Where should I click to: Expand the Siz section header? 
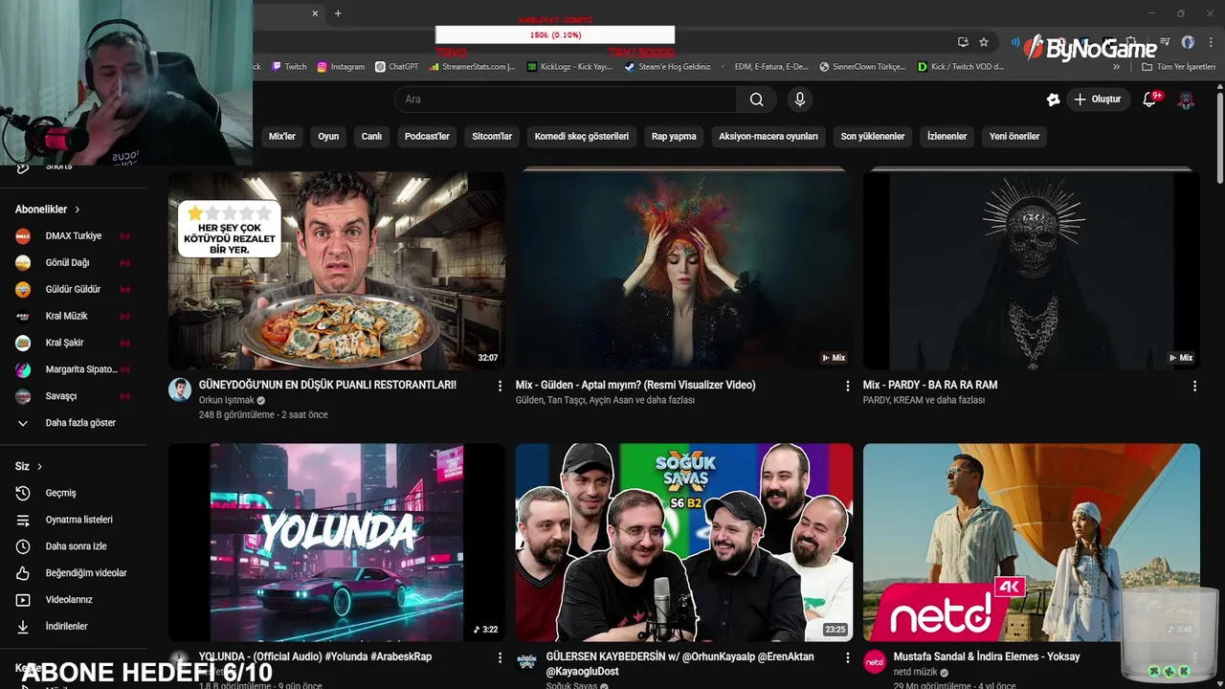pyautogui.click(x=29, y=466)
